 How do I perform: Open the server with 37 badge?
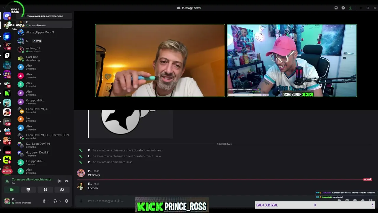click(x=7, y=46)
